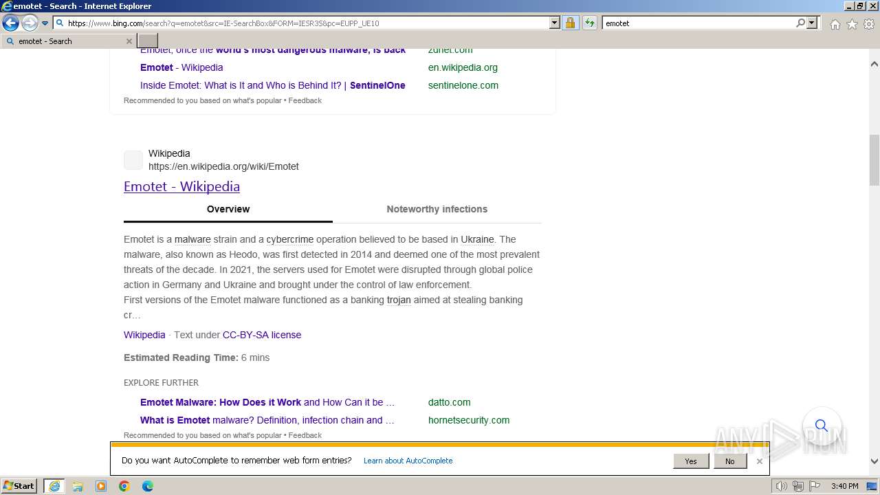Image resolution: width=880 pixels, height=495 pixels.
Task: Follow the 'Ukraine' inline link
Action: pyautogui.click(x=477, y=239)
